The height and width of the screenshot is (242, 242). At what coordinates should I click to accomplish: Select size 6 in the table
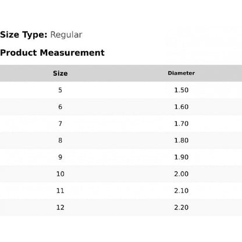coord(61,107)
